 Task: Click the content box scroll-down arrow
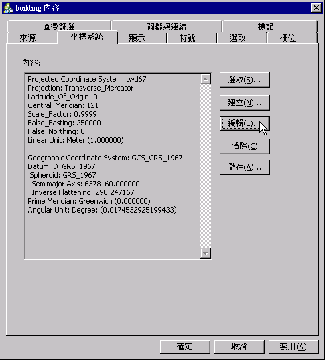pyautogui.click(x=206, y=253)
